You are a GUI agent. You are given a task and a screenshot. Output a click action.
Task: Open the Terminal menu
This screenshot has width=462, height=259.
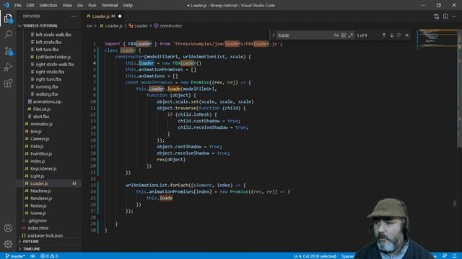(110, 5)
